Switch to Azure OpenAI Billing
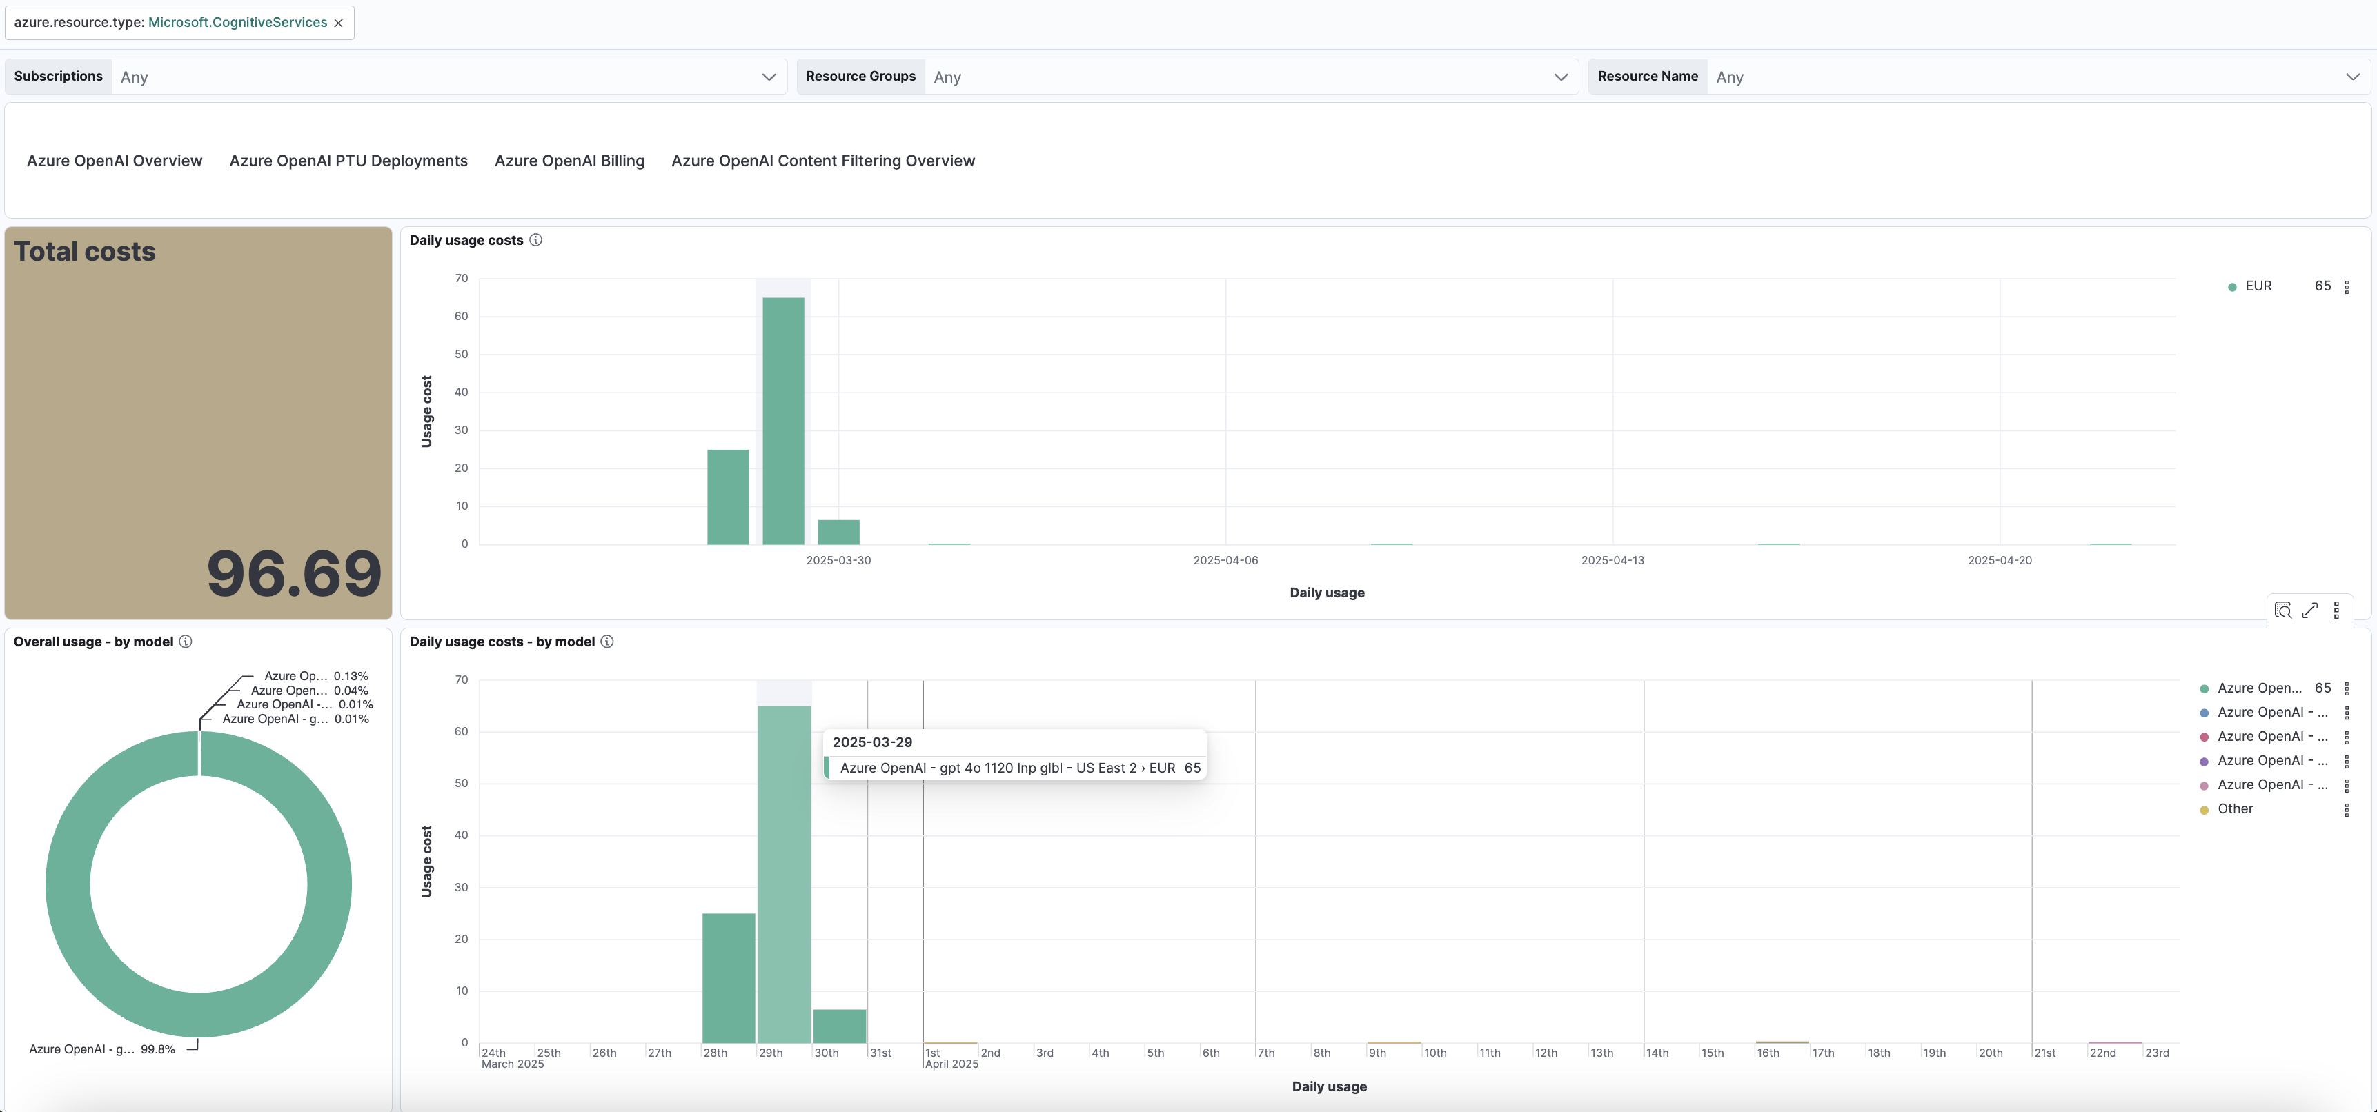Image resolution: width=2377 pixels, height=1112 pixels. pyautogui.click(x=569, y=161)
